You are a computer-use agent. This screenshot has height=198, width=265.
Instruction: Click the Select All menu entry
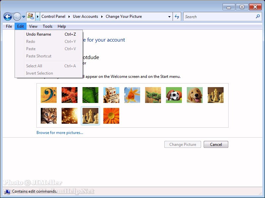(x=49, y=66)
